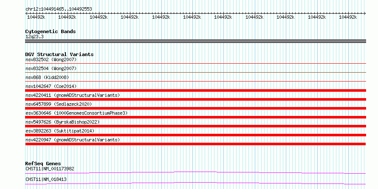Open variant nsv4220411 gnomADStructuralVariants
This screenshot has width=378, height=189.
pyautogui.click(x=73, y=95)
